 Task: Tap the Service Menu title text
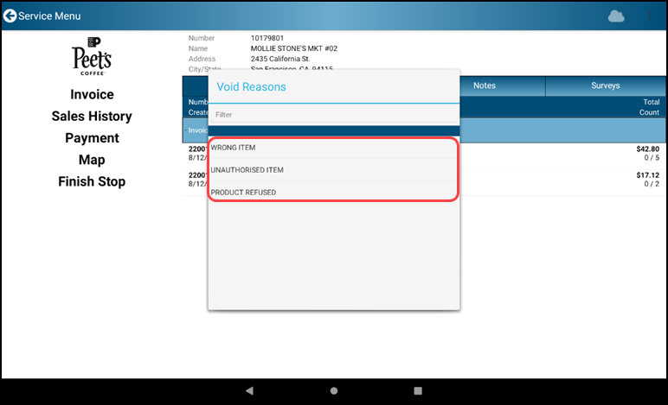click(49, 16)
